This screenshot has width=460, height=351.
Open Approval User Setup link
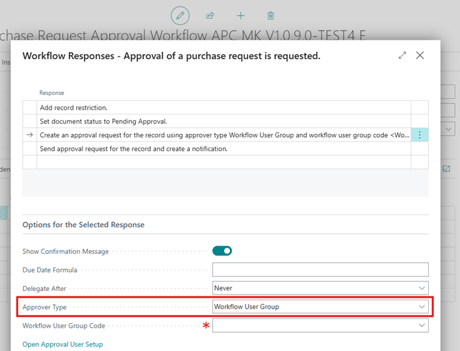tap(62, 344)
